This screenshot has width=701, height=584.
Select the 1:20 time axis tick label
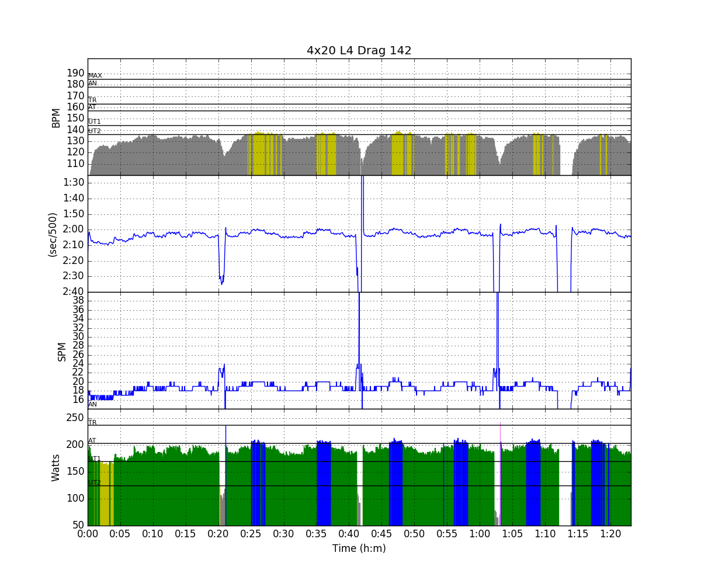pyautogui.click(x=610, y=534)
